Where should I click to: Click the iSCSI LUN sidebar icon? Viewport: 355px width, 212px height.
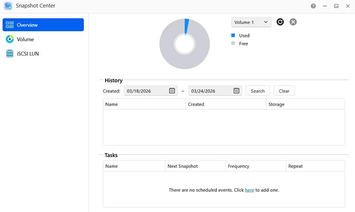10,54
